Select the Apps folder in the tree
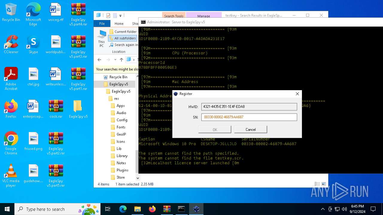The image size is (383, 215). pyautogui.click(x=121, y=106)
